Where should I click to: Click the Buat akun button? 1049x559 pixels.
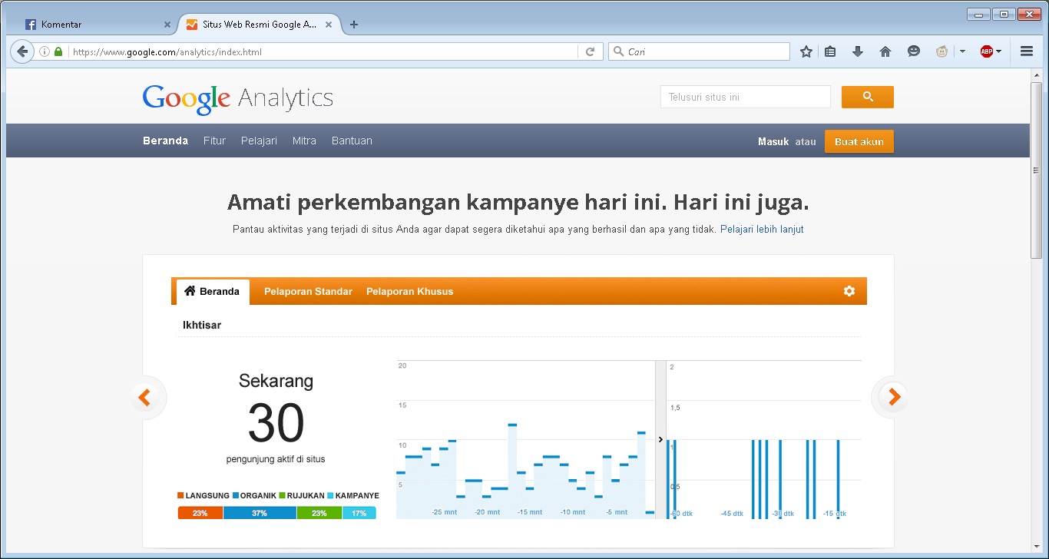pyautogui.click(x=859, y=141)
